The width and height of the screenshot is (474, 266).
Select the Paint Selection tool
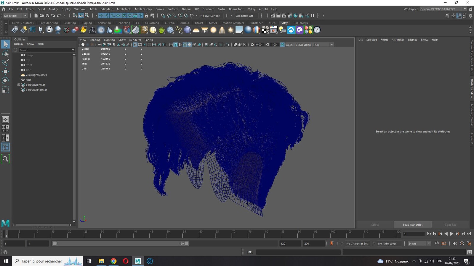(x=5, y=62)
